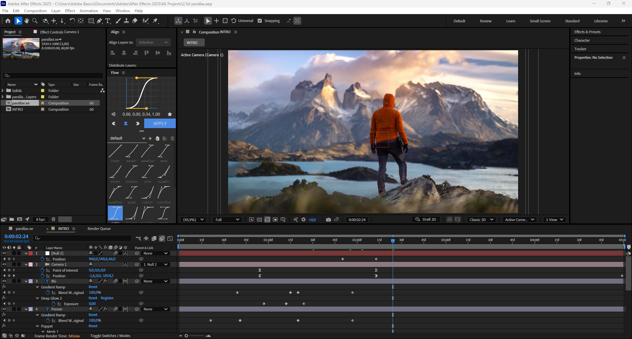Open the Align Layers to Selection dropdown

[x=153, y=42]
